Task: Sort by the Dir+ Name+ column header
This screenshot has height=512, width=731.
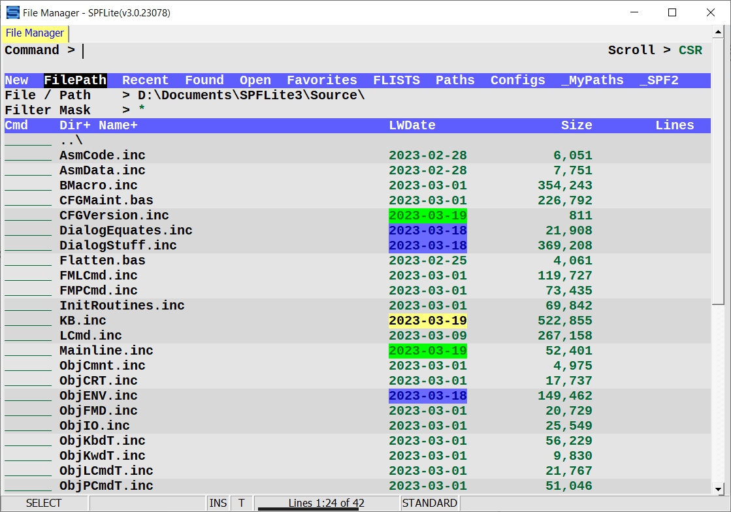Action: point(99,125)
